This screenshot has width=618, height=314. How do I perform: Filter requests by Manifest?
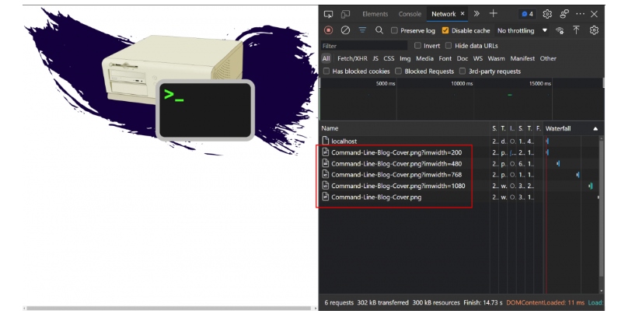click(522, 59)
